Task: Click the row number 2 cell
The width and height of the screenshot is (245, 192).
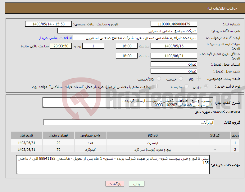Action: point(235,150)
